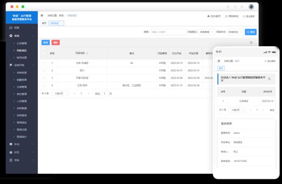282x184 pixels.
Task: Open the 风险等级 filter dropdown
Action: (207, 32)
